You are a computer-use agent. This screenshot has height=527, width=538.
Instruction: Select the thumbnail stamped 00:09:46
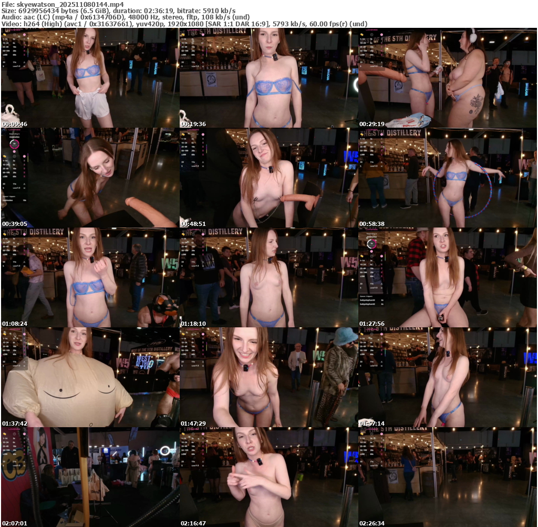pyautogui.click(x=90, y=78)
